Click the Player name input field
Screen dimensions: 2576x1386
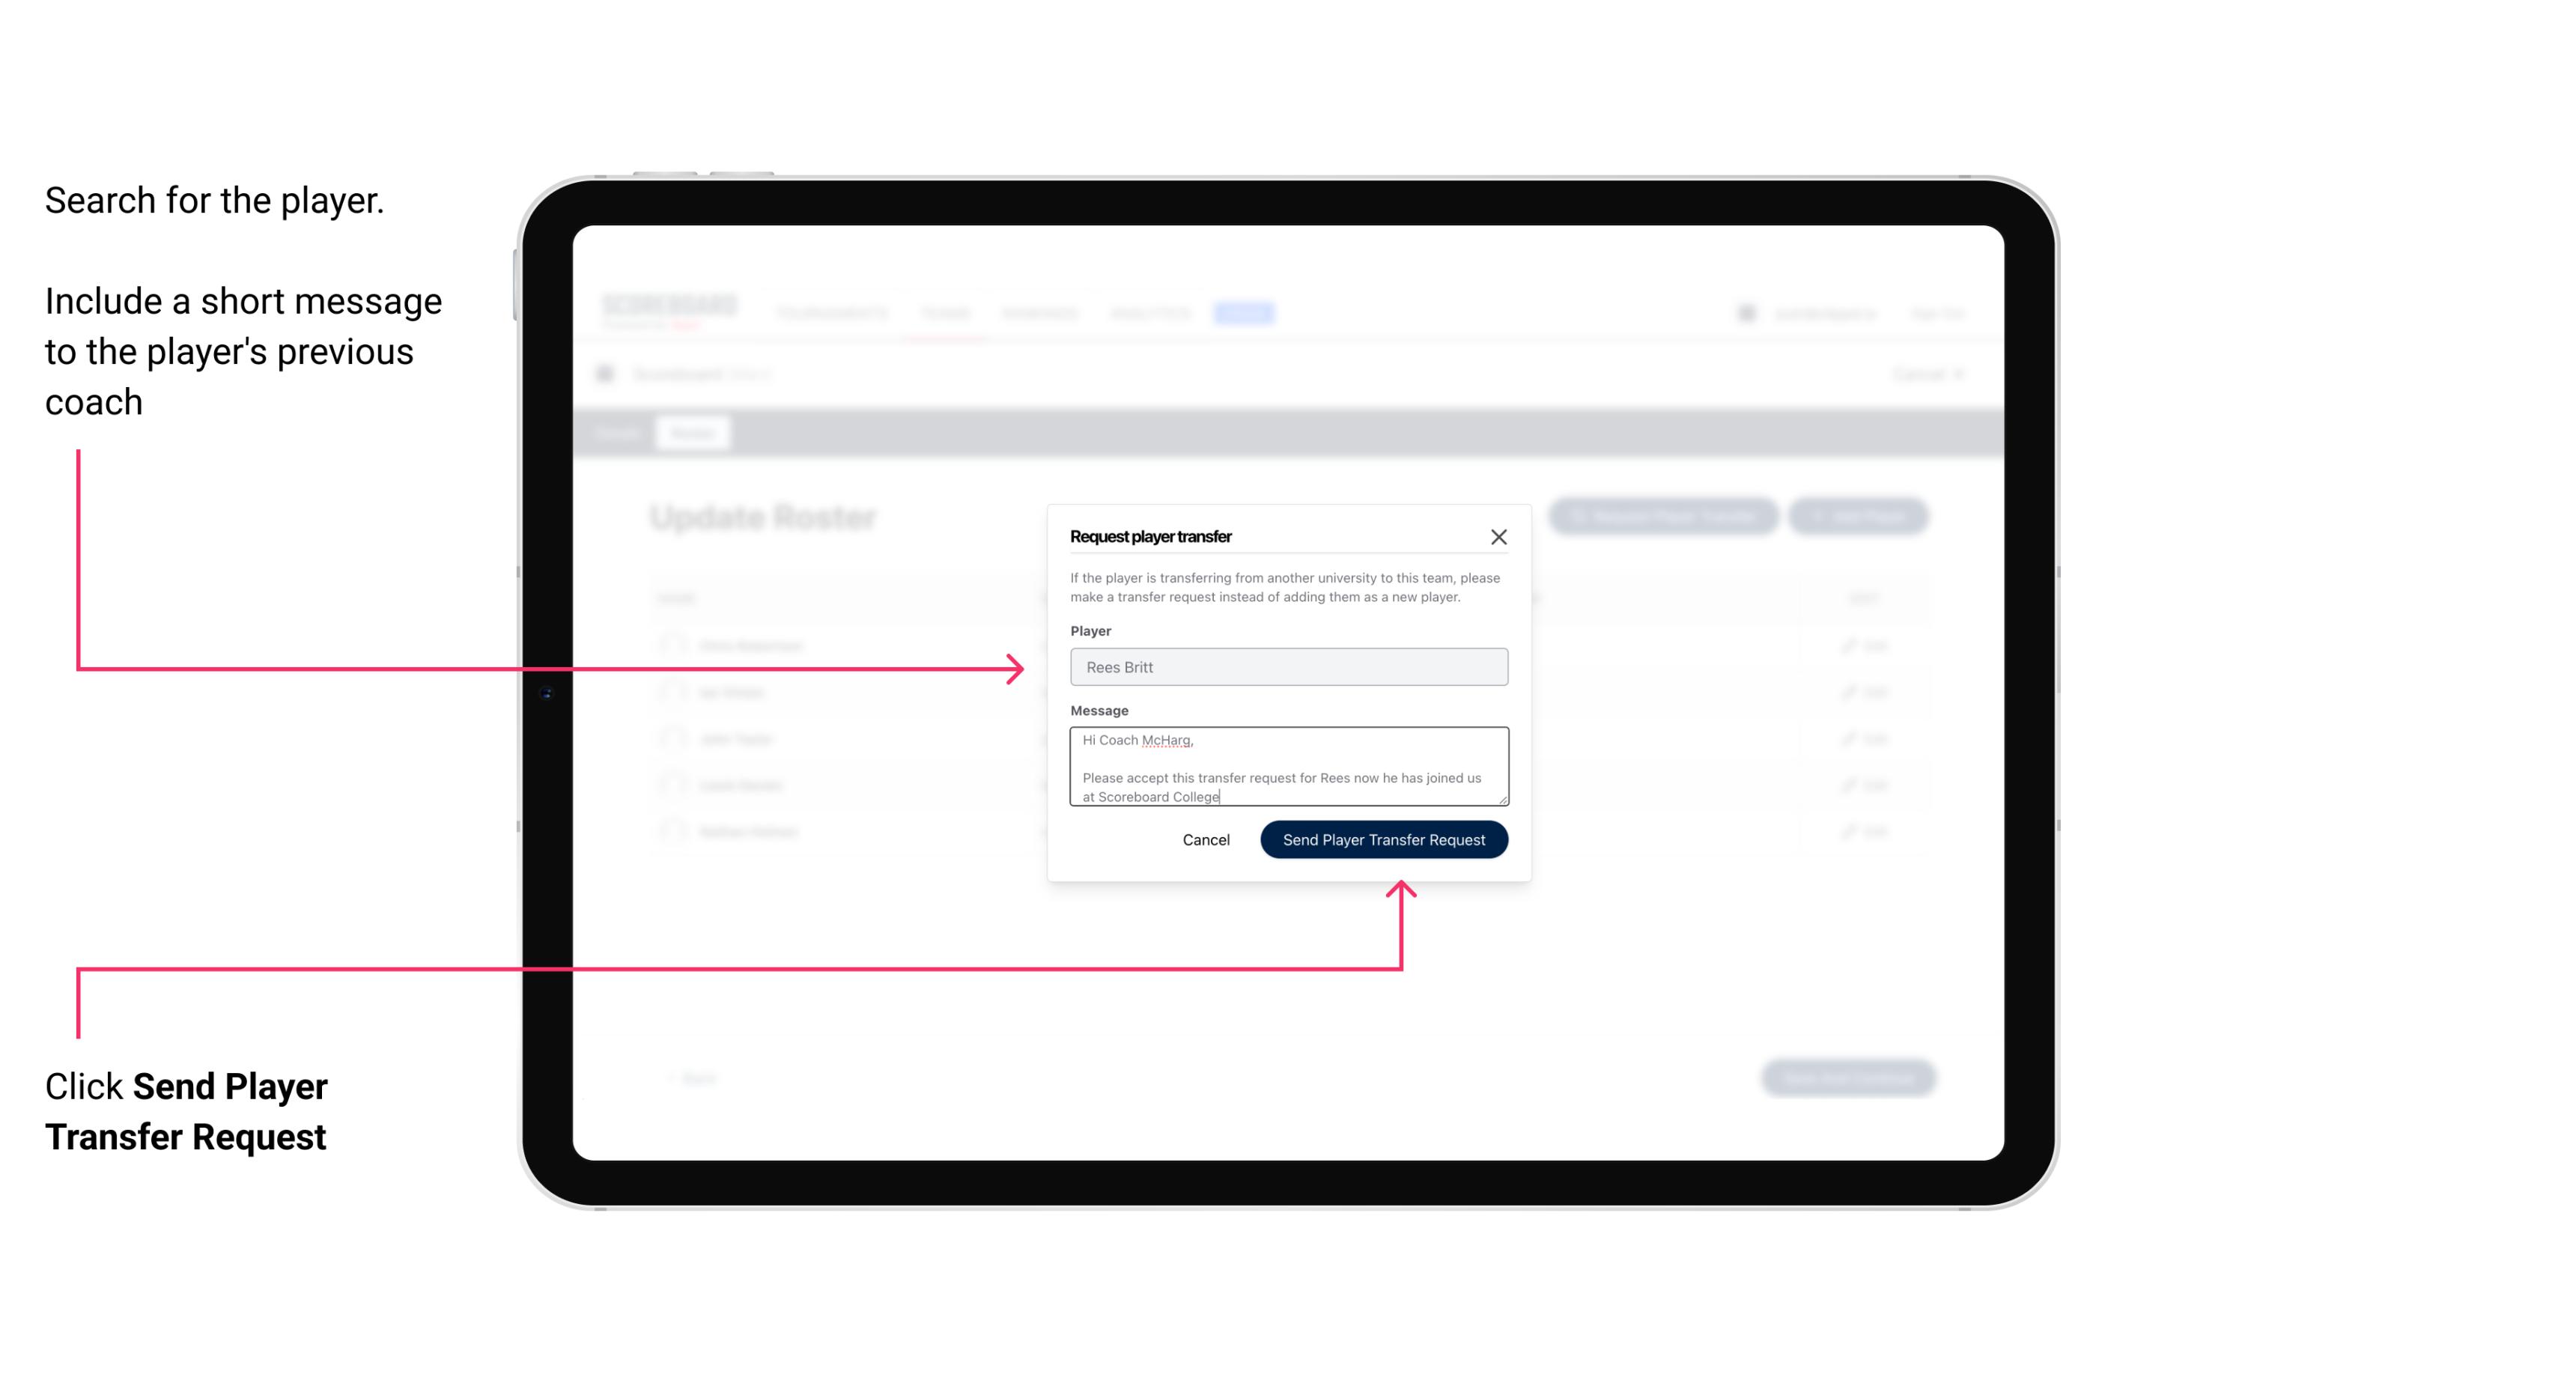[x=1286, y=666]
